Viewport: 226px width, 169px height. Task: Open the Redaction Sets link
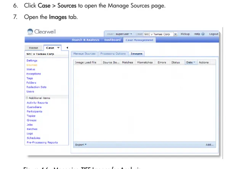(x=36, y=87)
